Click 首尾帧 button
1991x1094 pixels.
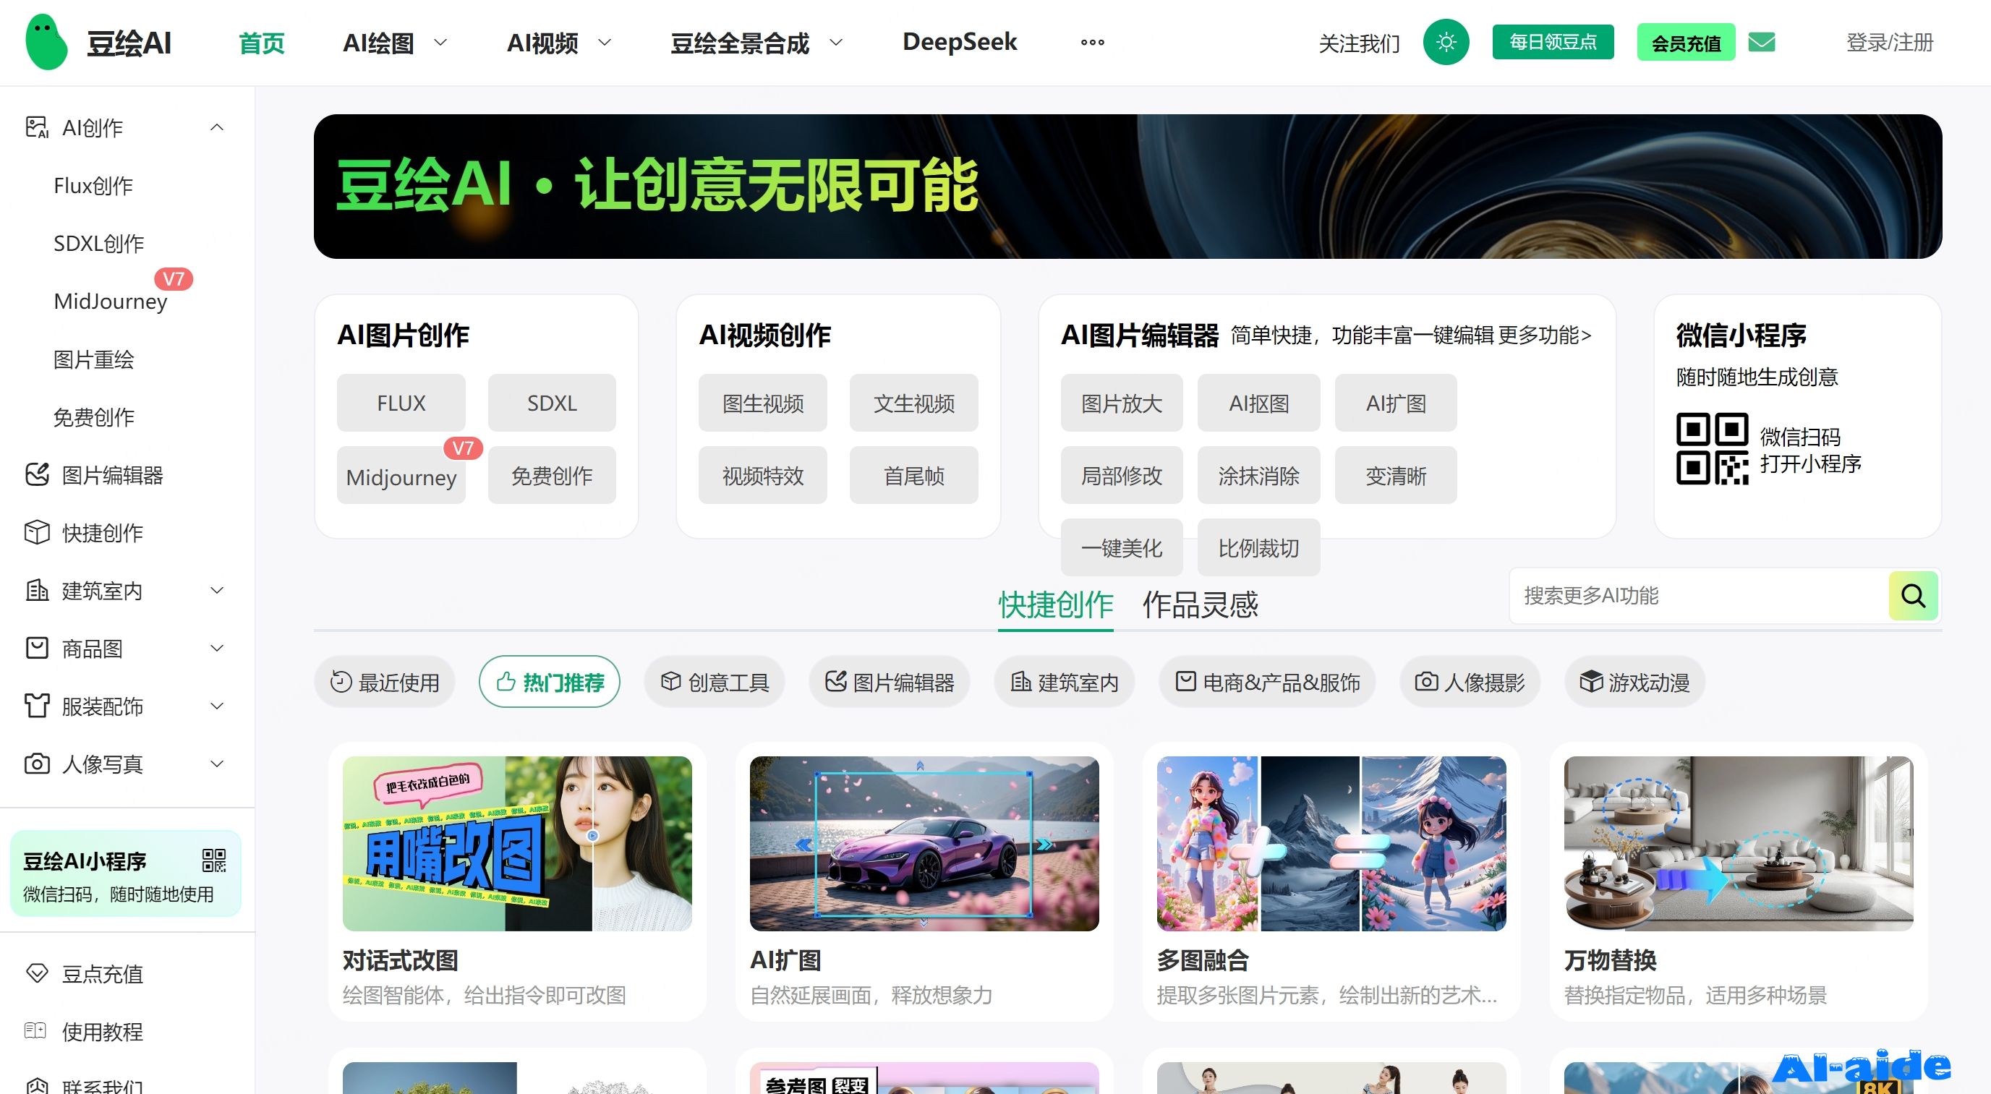point(913,475)
